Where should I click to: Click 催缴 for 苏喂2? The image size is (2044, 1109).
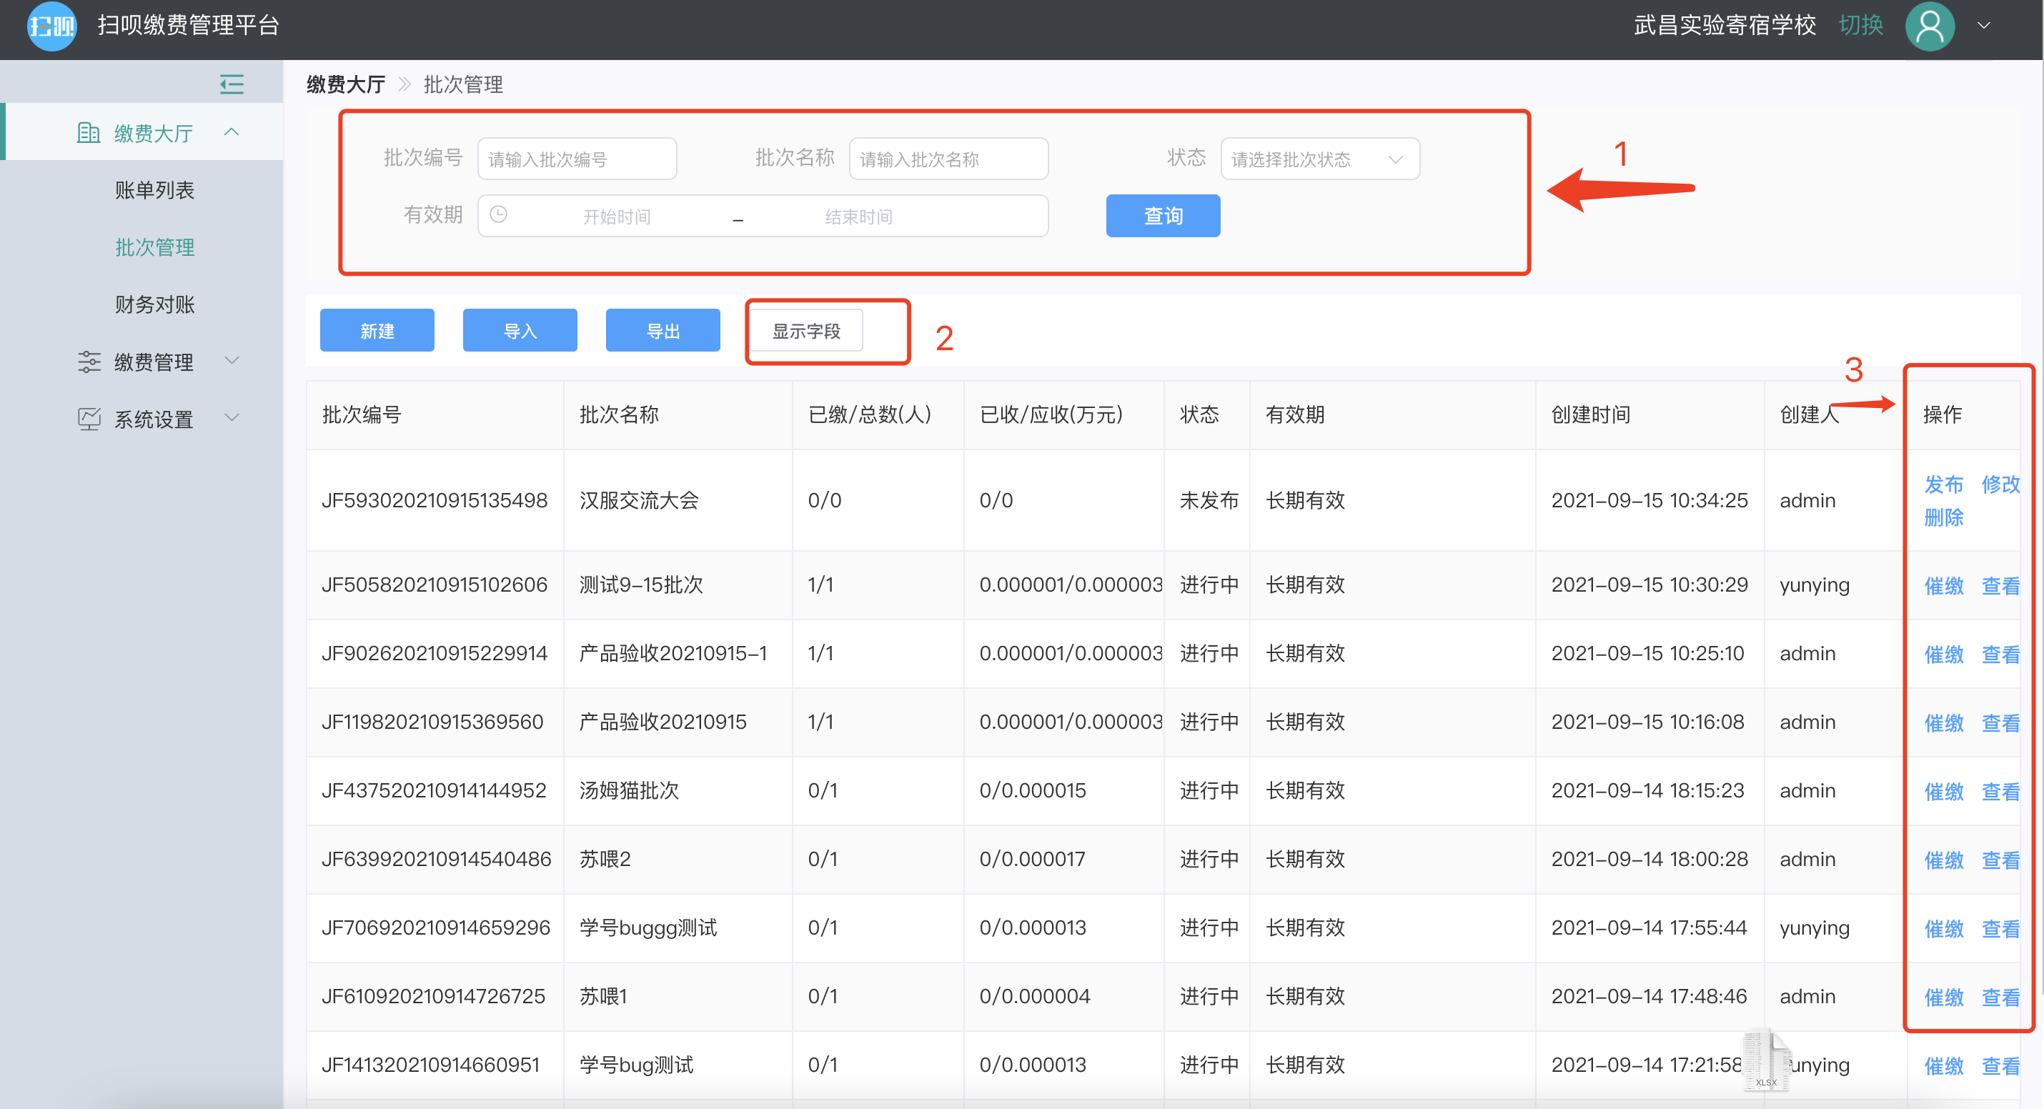coord(1944,860)
